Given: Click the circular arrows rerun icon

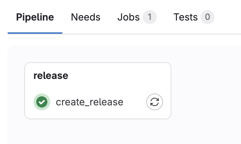Looking at the screenshot, I should point(155,102).
